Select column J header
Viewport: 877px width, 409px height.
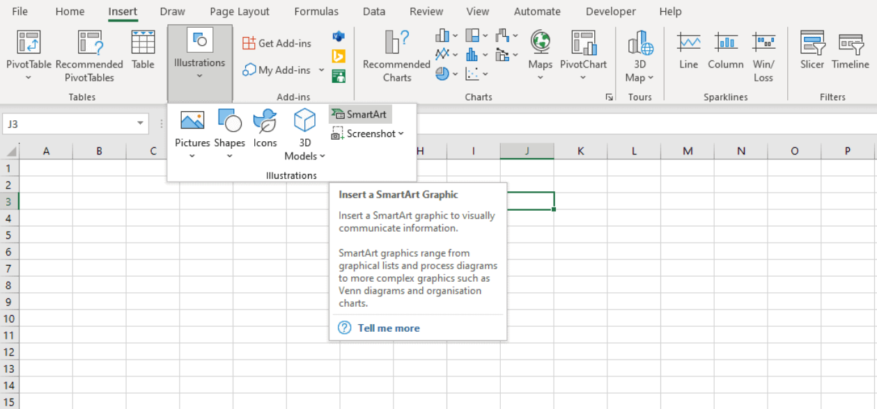(x=527, y=150)
